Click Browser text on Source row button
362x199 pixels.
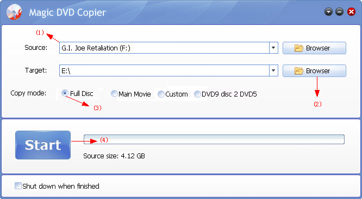[318, 48]
